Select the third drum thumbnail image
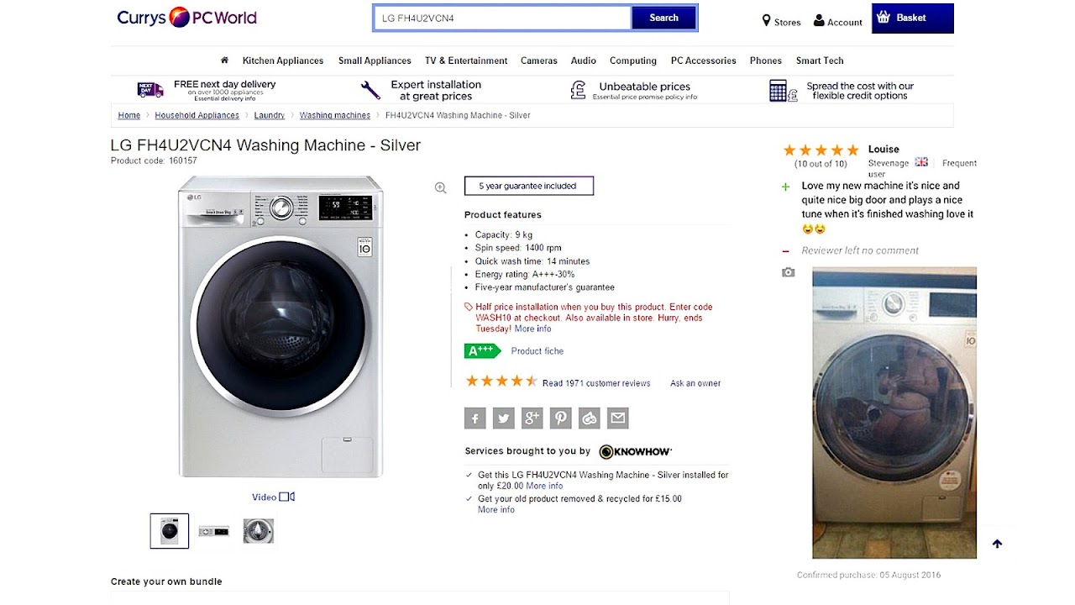1075x605 pixels. click(259, 531)
